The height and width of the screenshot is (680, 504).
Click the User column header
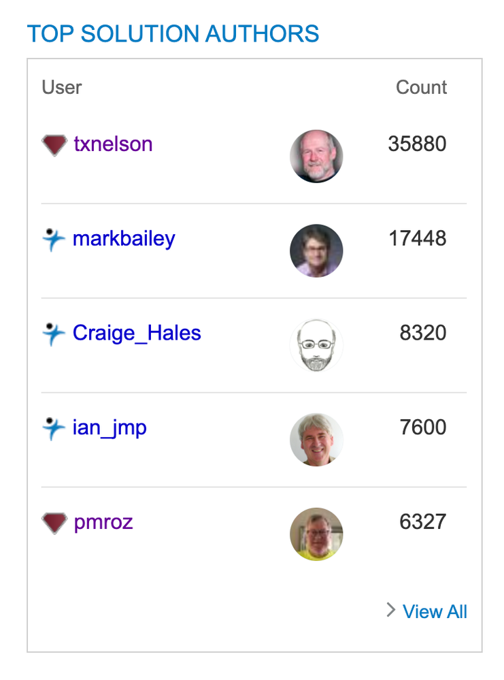click(61, 87)
